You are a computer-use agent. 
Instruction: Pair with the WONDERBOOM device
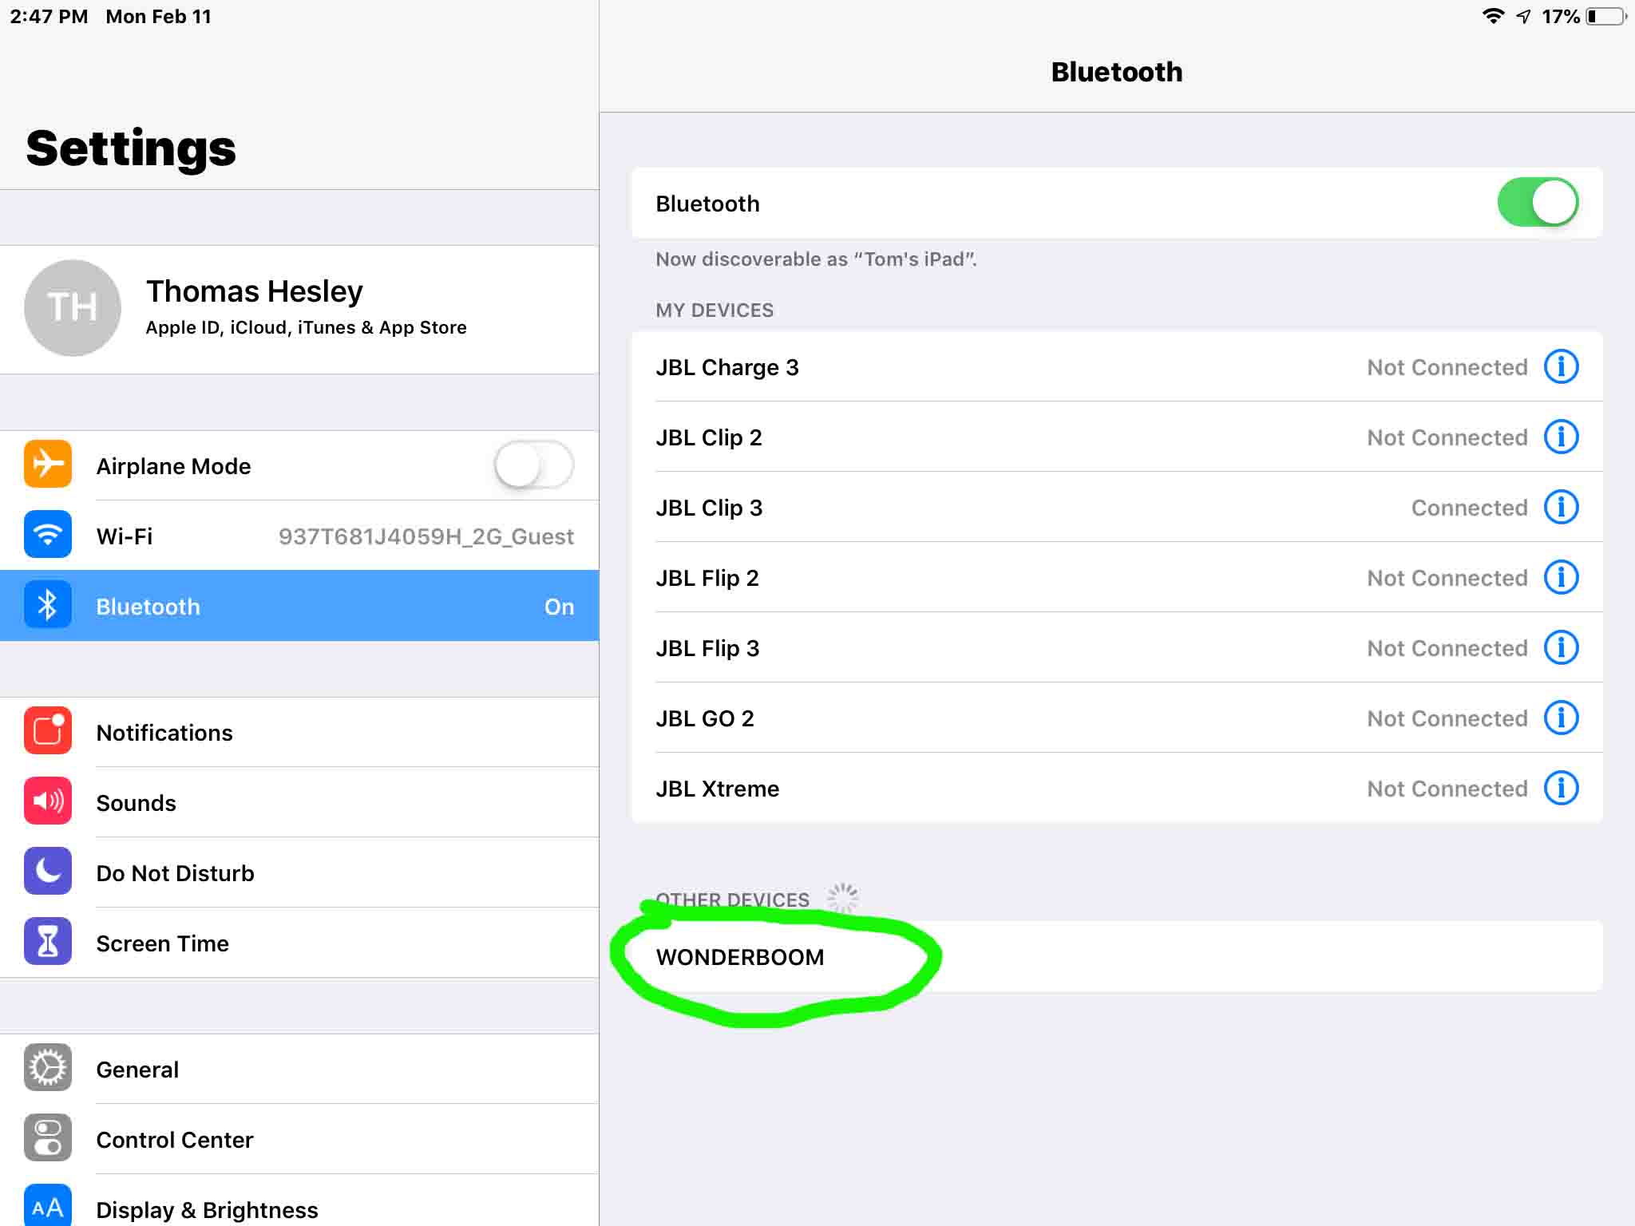pyautogui.click(x=1117, y=956)
